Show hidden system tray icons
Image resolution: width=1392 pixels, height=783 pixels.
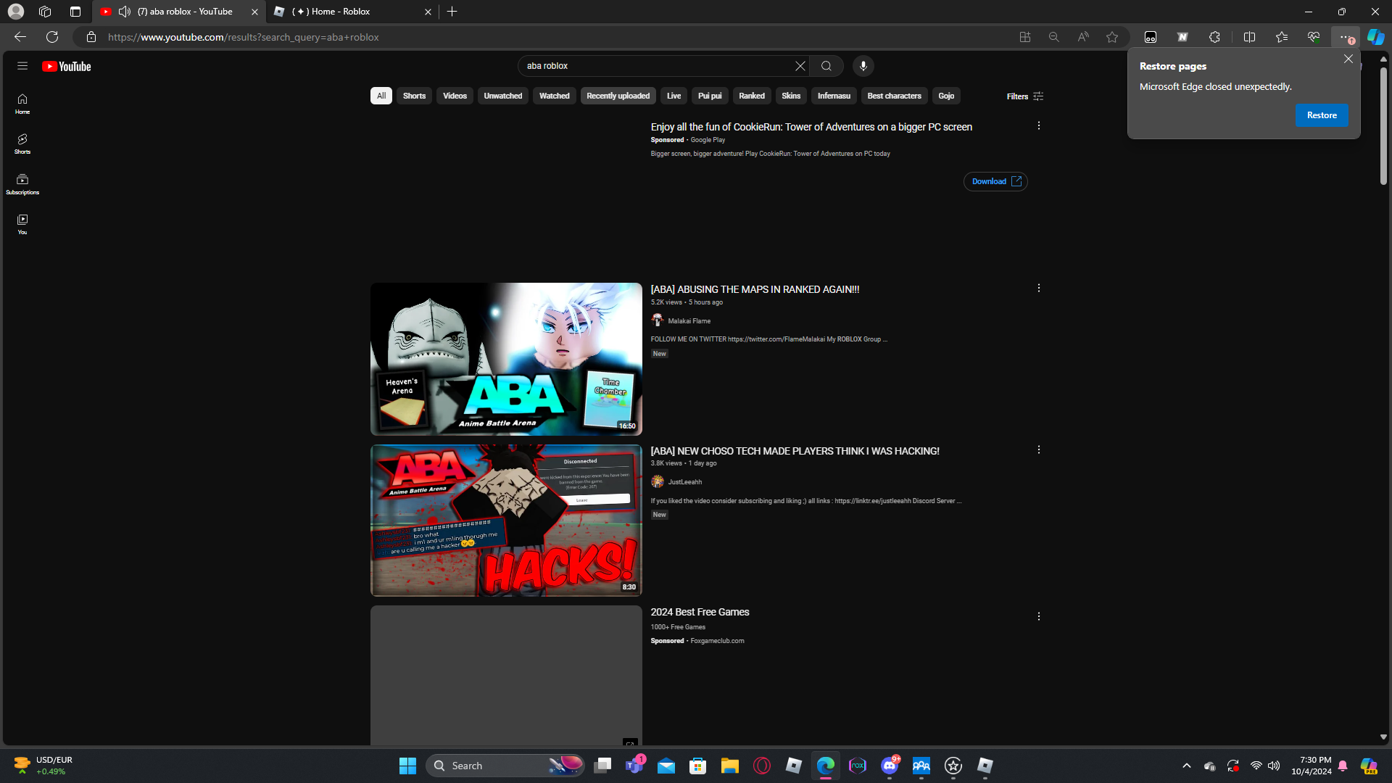pyautogui.click(x=1187, y=766)
